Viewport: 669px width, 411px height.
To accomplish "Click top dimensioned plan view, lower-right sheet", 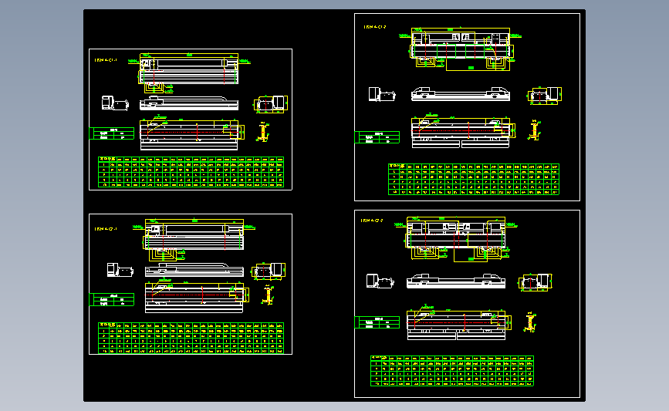I will coord(456,239).
